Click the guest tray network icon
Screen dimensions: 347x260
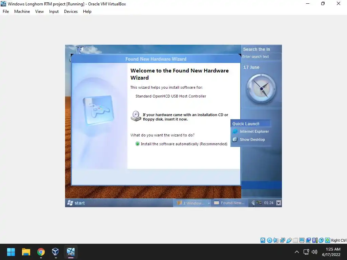259,203
